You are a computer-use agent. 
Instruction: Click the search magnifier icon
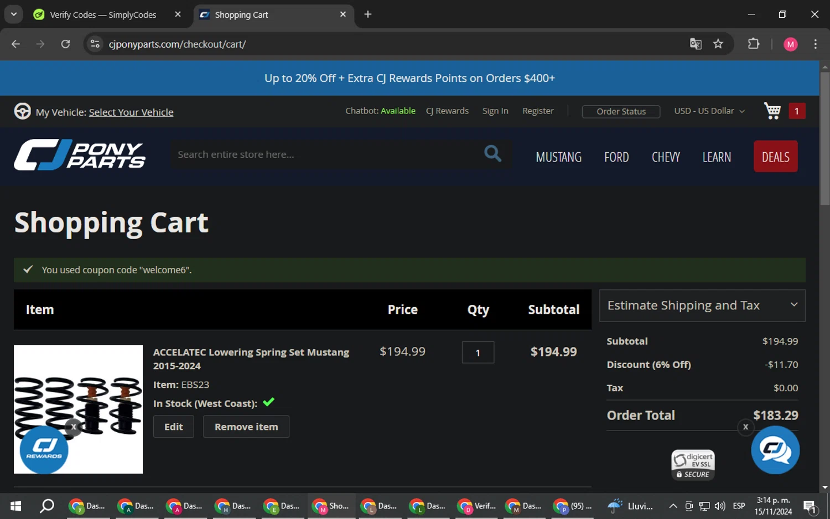492,153
